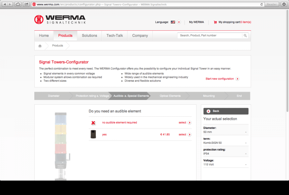Image resolution: width=289 pixels, height=195 pixels.
Task: Select the no audible element option
Action: (x=182, y=122)
